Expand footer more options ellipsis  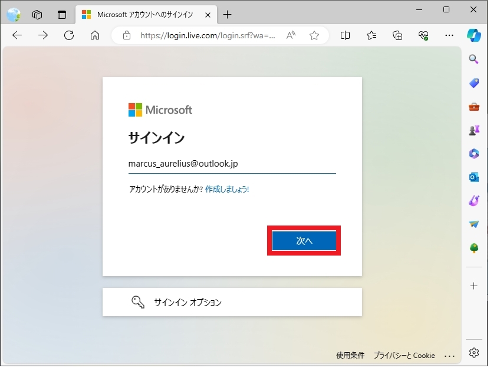450,356
